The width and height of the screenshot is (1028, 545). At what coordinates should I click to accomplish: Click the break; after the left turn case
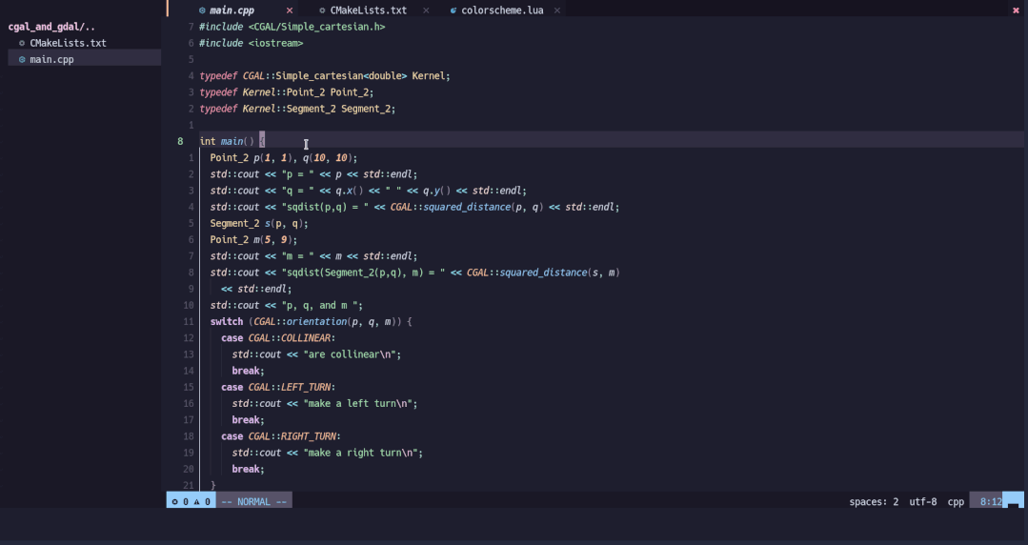tap(249, 420)
